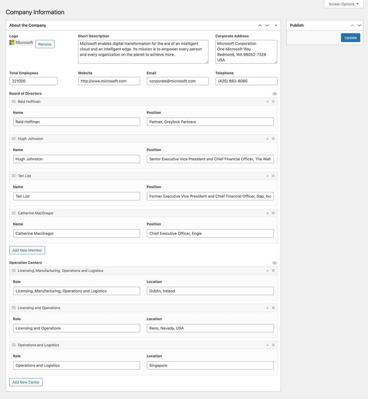Focus the Email field
Screen dimensions: 368x399
coord(178,81)
